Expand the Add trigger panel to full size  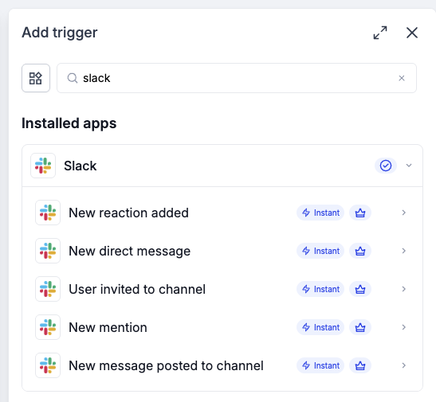point(380,33)
